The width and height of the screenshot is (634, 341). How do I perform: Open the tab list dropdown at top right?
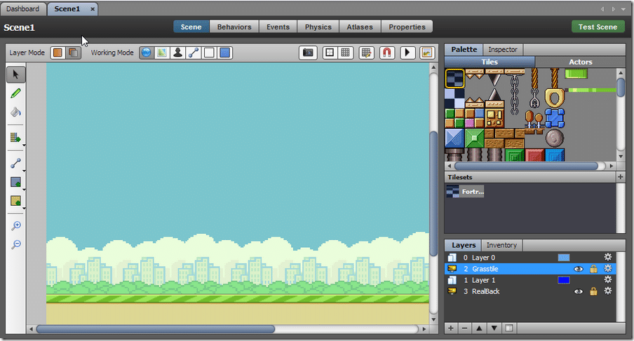pos(623,9)
